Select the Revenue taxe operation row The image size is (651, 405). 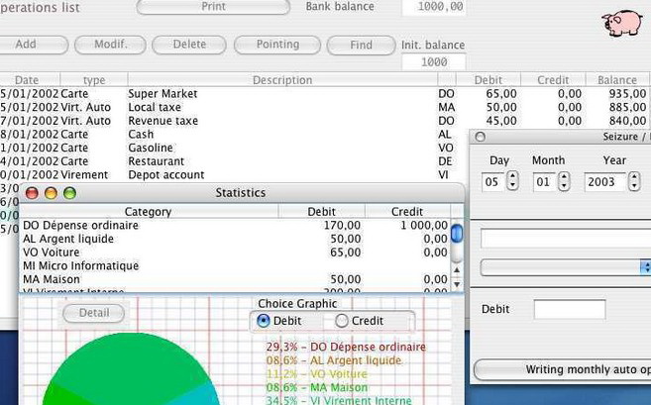pos(324,121)
